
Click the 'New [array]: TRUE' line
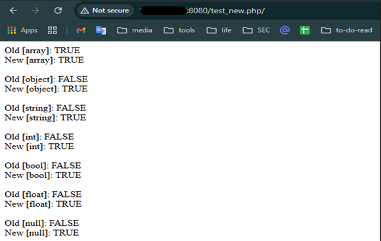44,60
